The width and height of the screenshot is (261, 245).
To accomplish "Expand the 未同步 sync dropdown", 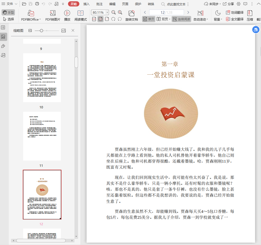I will tap(220, 4).
